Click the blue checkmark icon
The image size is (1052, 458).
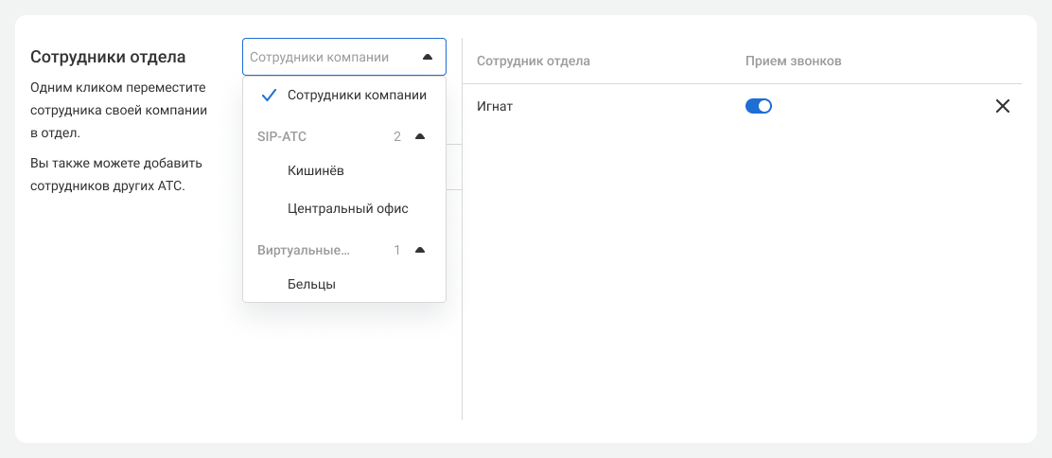click(x=269, y=95)
